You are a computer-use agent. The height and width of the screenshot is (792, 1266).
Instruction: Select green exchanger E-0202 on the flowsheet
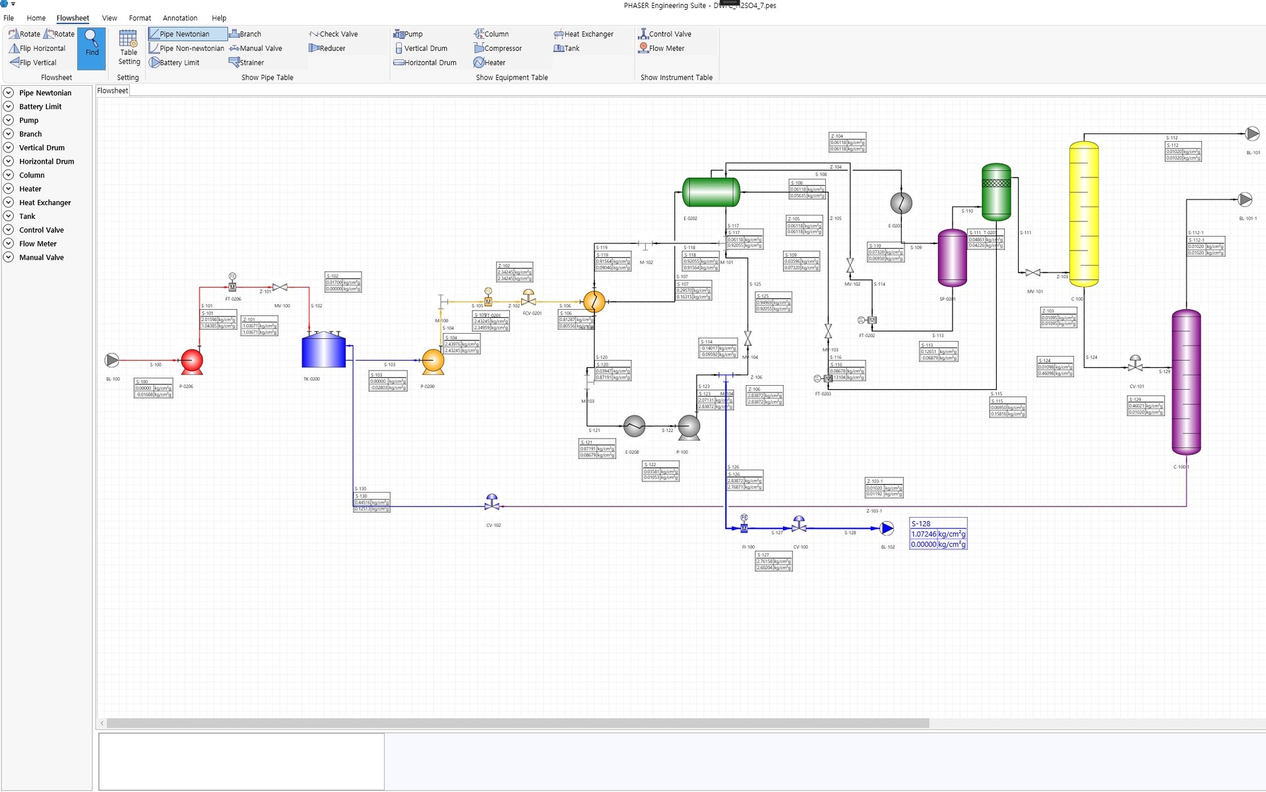pyautogui.click(x=711, y=192)
